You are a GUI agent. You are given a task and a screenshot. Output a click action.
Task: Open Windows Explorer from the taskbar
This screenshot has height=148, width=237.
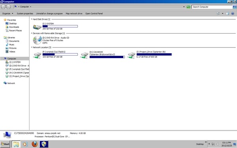point(16,144)
